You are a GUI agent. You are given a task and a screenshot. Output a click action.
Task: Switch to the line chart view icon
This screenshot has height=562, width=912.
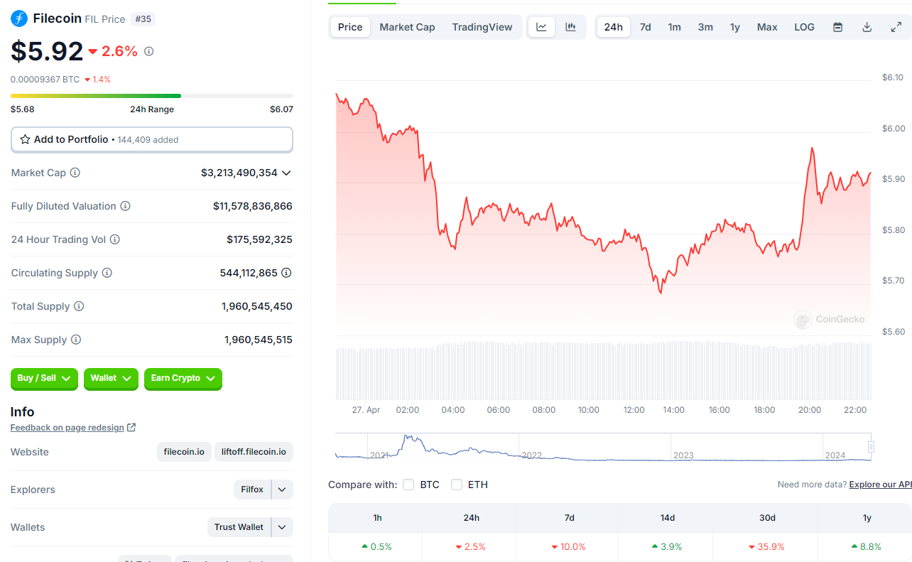coord(541,27)
